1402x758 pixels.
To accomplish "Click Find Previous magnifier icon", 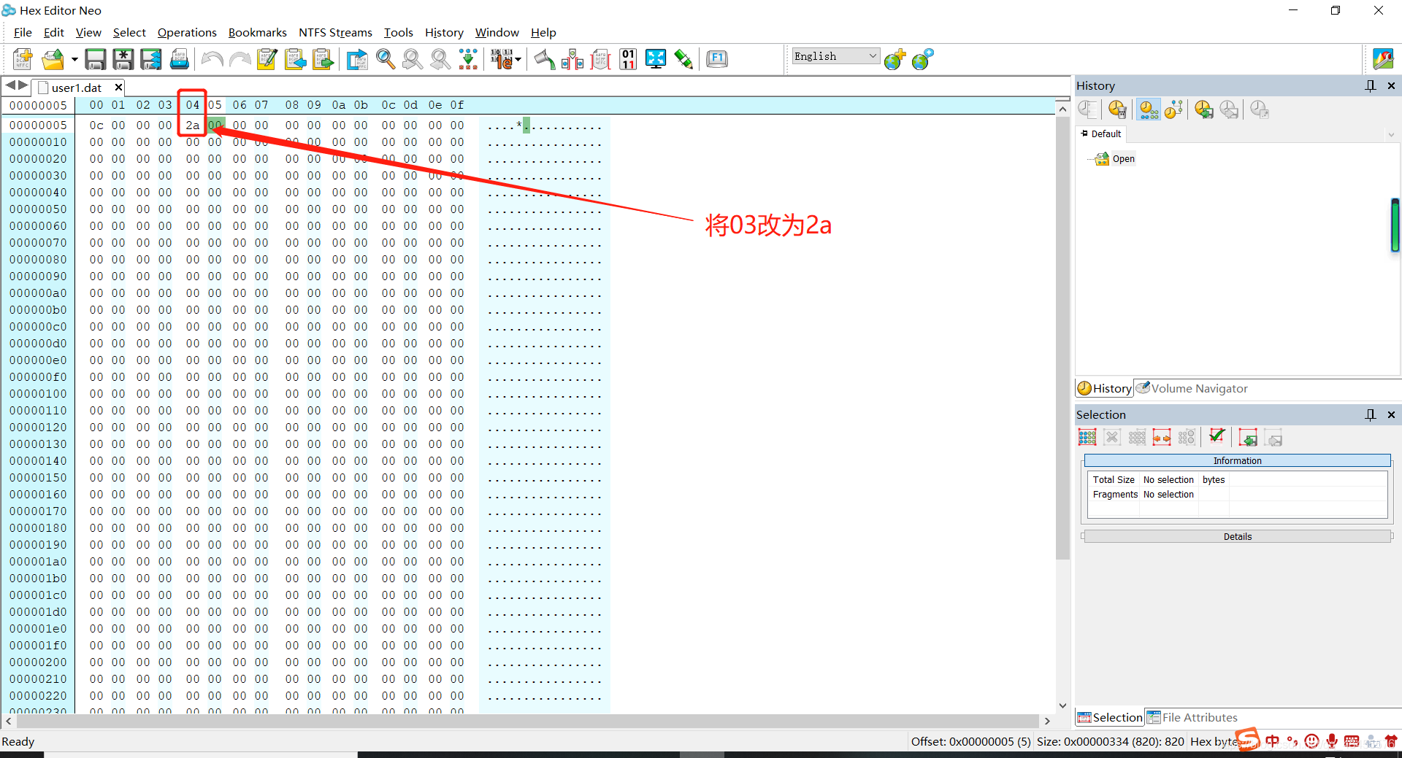I will point(413,58).
